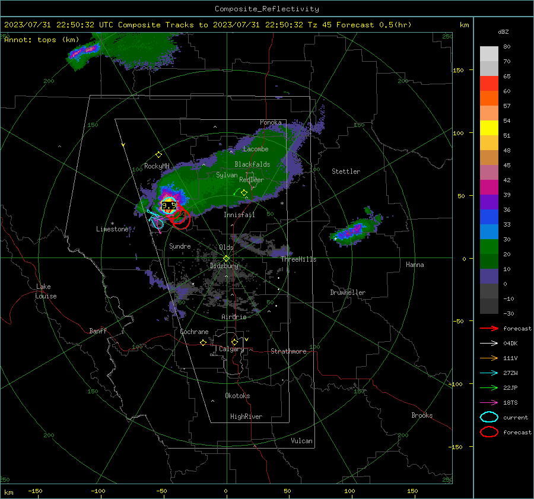Click the Airdrie town label
The height and width of the screenshot is (499, 534).
pyautogui.click(x=234, y=317)
